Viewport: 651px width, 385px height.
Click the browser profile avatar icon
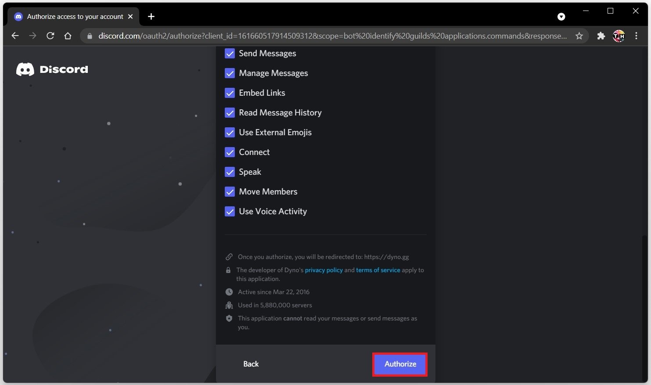coord(619,36)
